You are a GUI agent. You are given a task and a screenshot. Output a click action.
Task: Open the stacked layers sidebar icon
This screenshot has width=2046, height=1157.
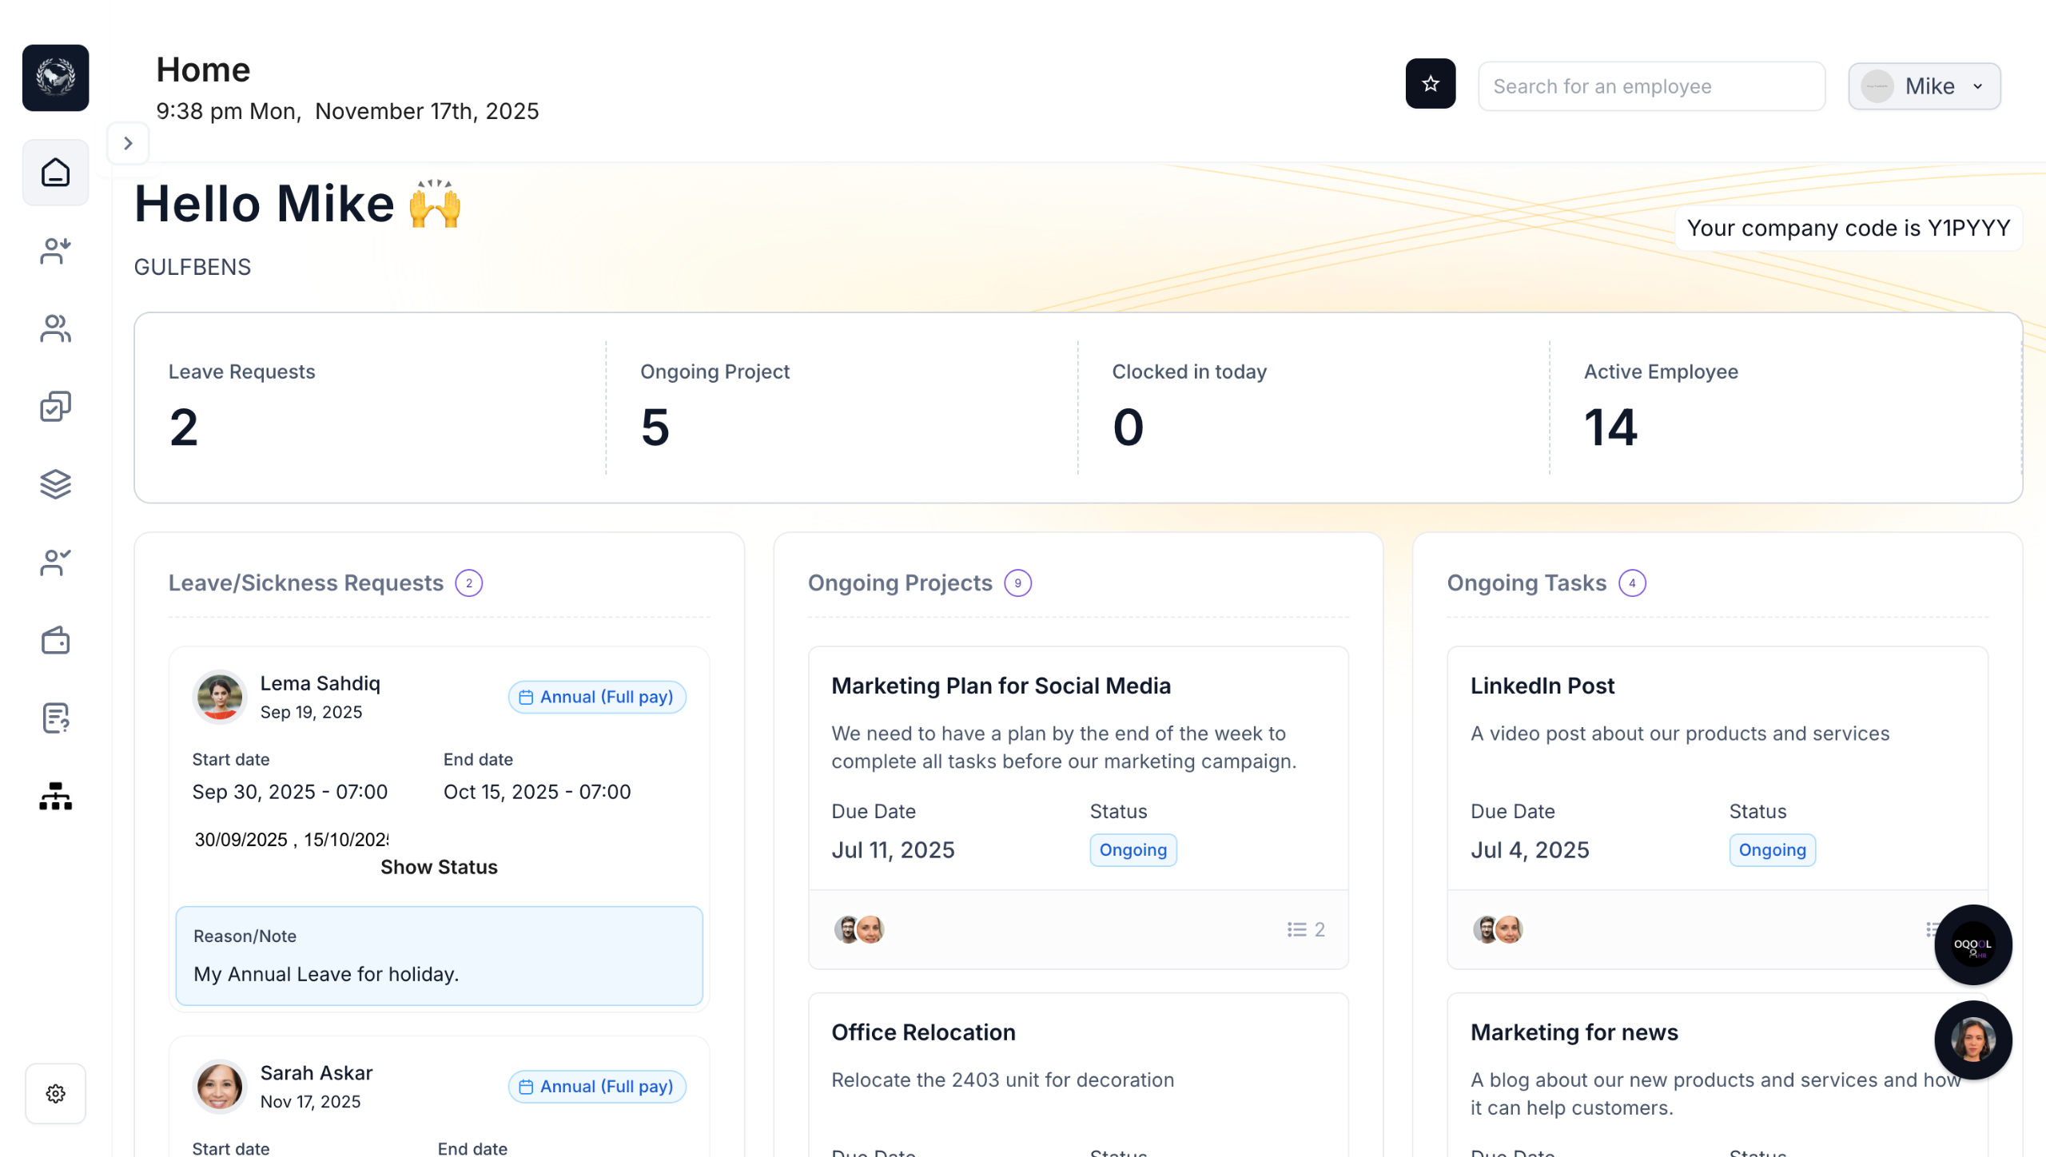(x=55, y=484)
